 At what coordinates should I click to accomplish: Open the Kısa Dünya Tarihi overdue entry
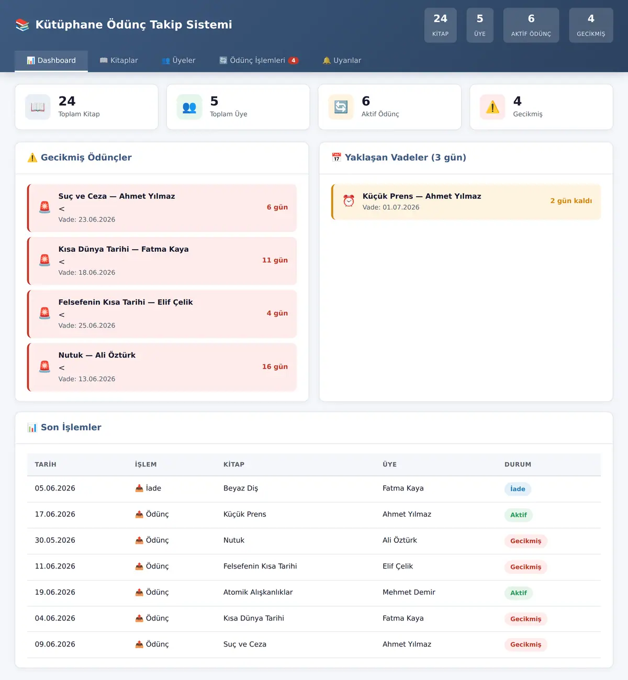(162, 261)
